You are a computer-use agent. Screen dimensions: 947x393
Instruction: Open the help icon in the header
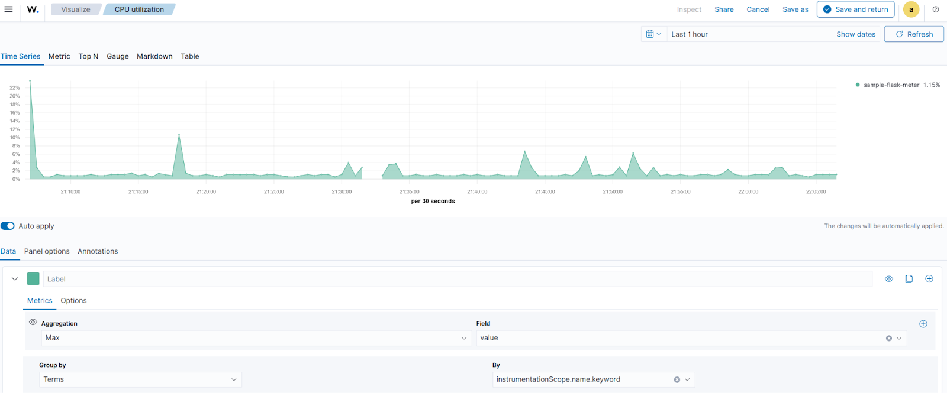tap(936, 9)
